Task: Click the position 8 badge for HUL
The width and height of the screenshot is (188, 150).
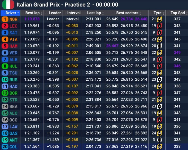Action: 5,66
